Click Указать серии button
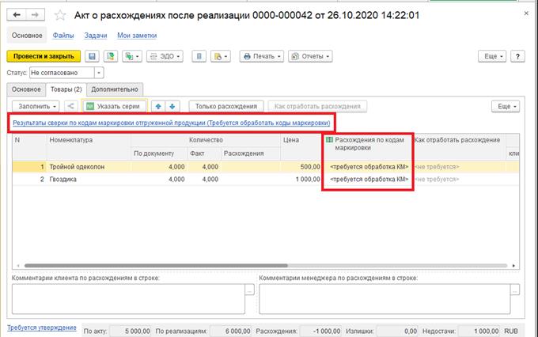The width and height of the screenshot is (538, 337). tap(115, 106)
